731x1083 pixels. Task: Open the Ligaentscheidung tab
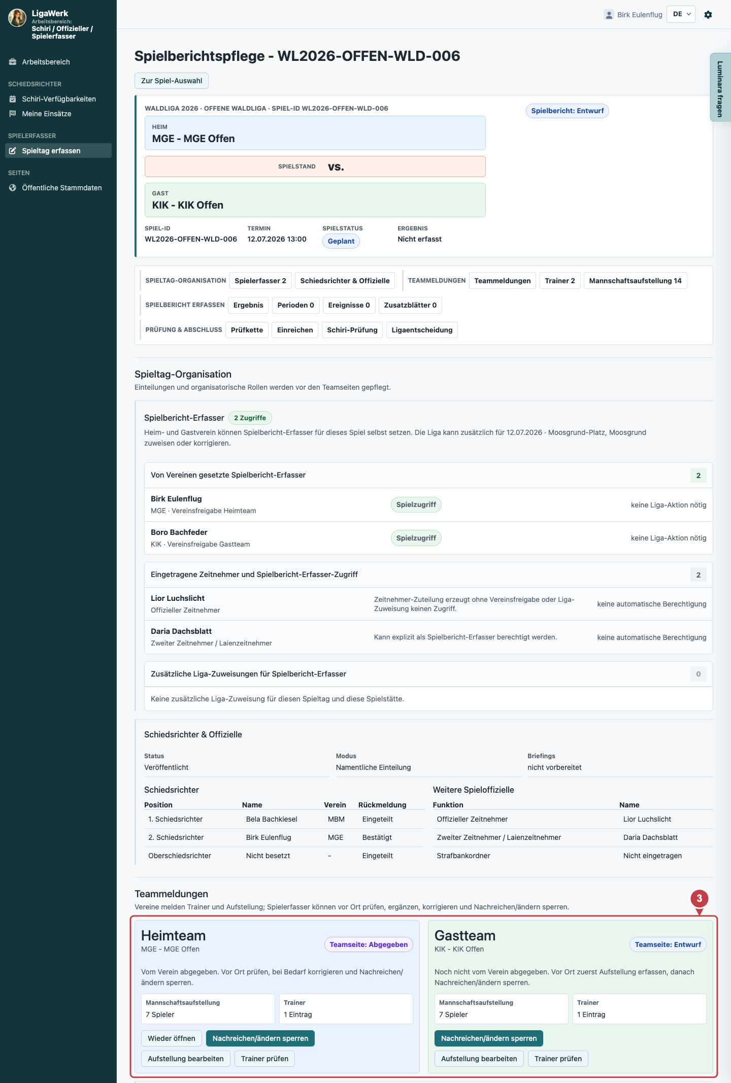[422, 330]
